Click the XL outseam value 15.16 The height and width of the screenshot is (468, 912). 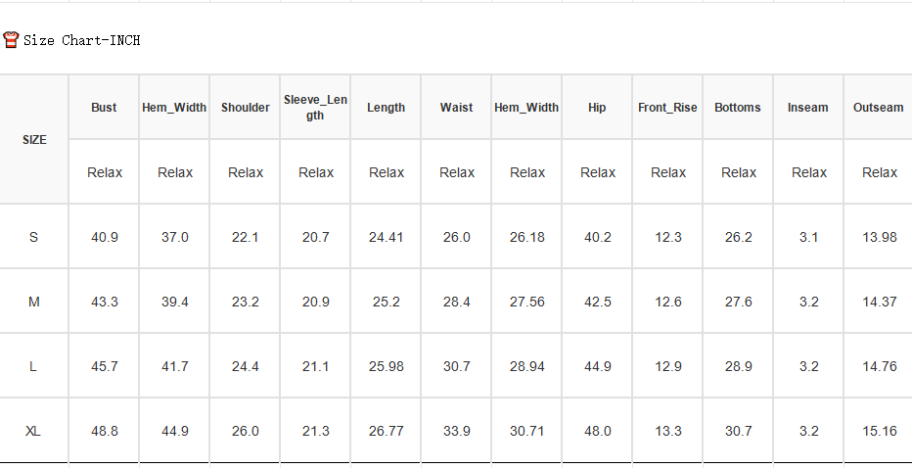pos(880,431)
